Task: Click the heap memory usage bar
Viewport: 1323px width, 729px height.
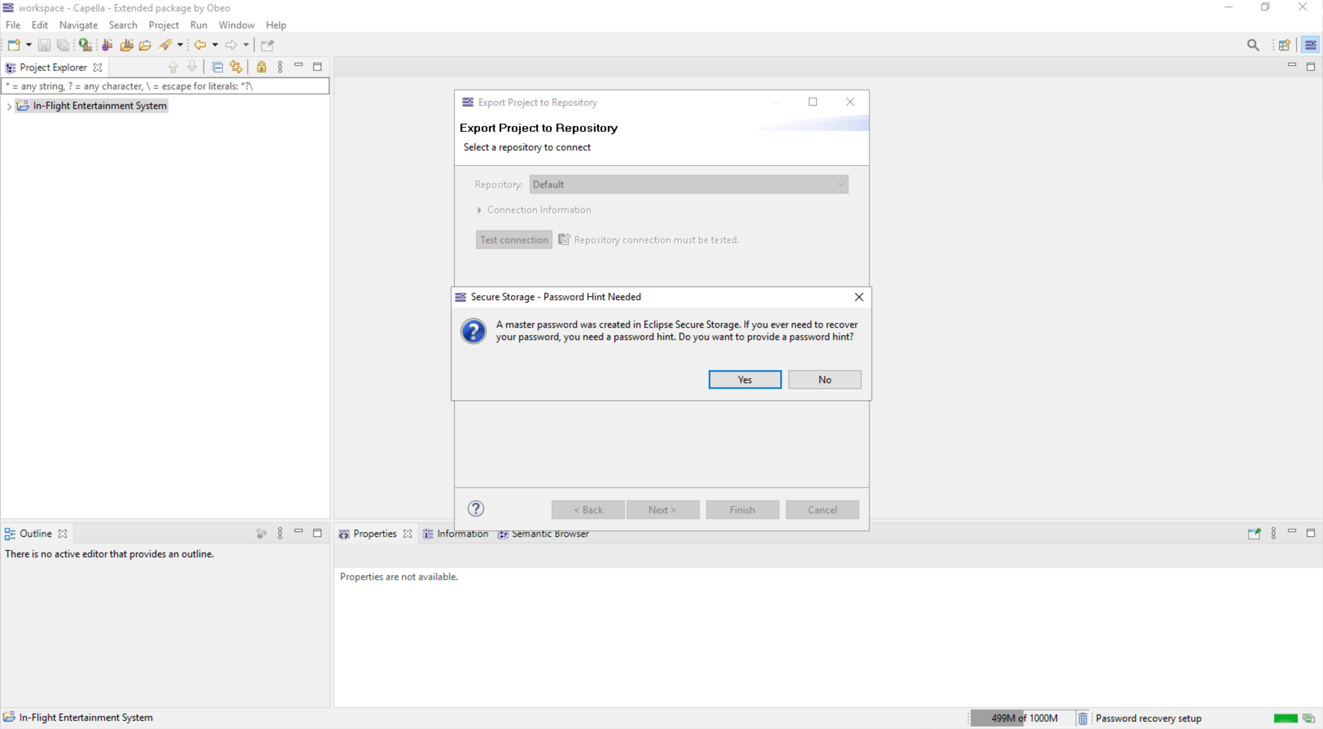Action: click(x=1024, y=718)
